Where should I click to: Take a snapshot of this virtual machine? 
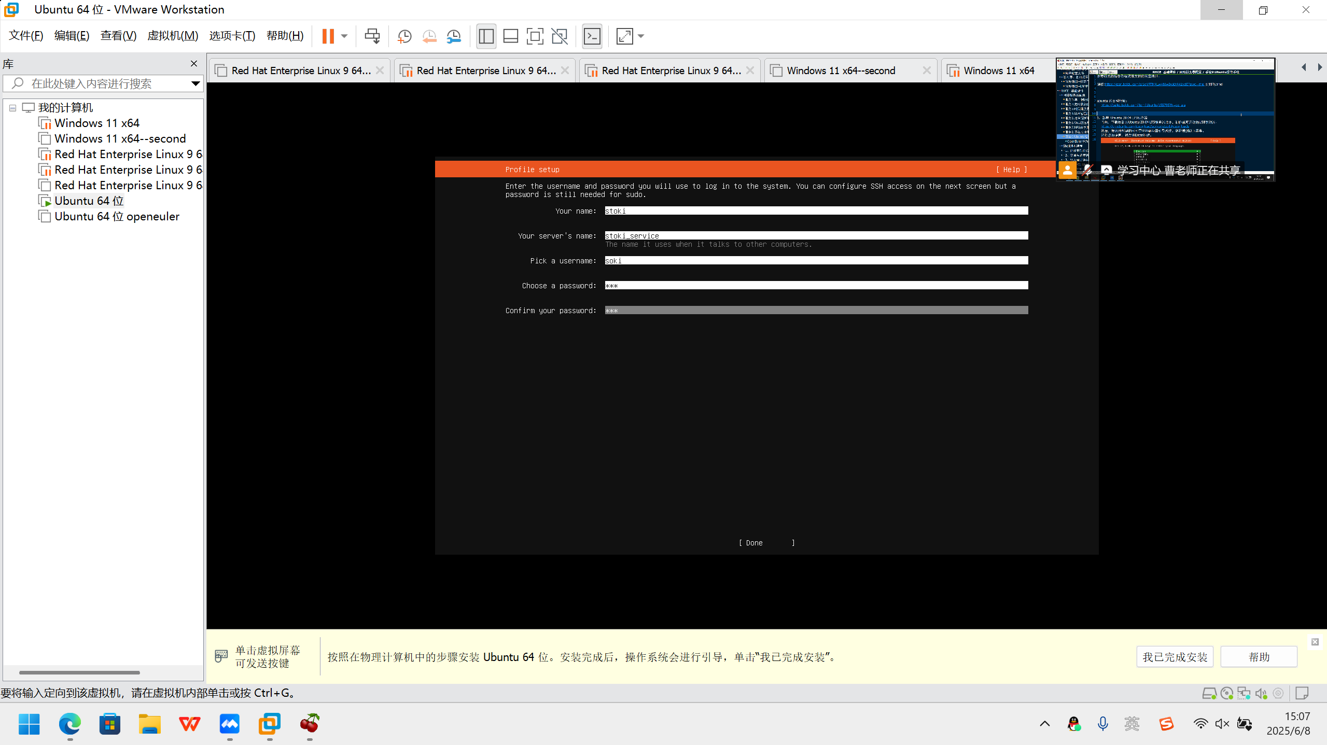tap(404, 36)
